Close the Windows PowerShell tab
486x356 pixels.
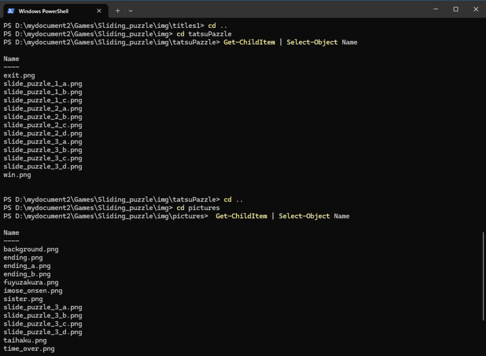coord(99,11)
